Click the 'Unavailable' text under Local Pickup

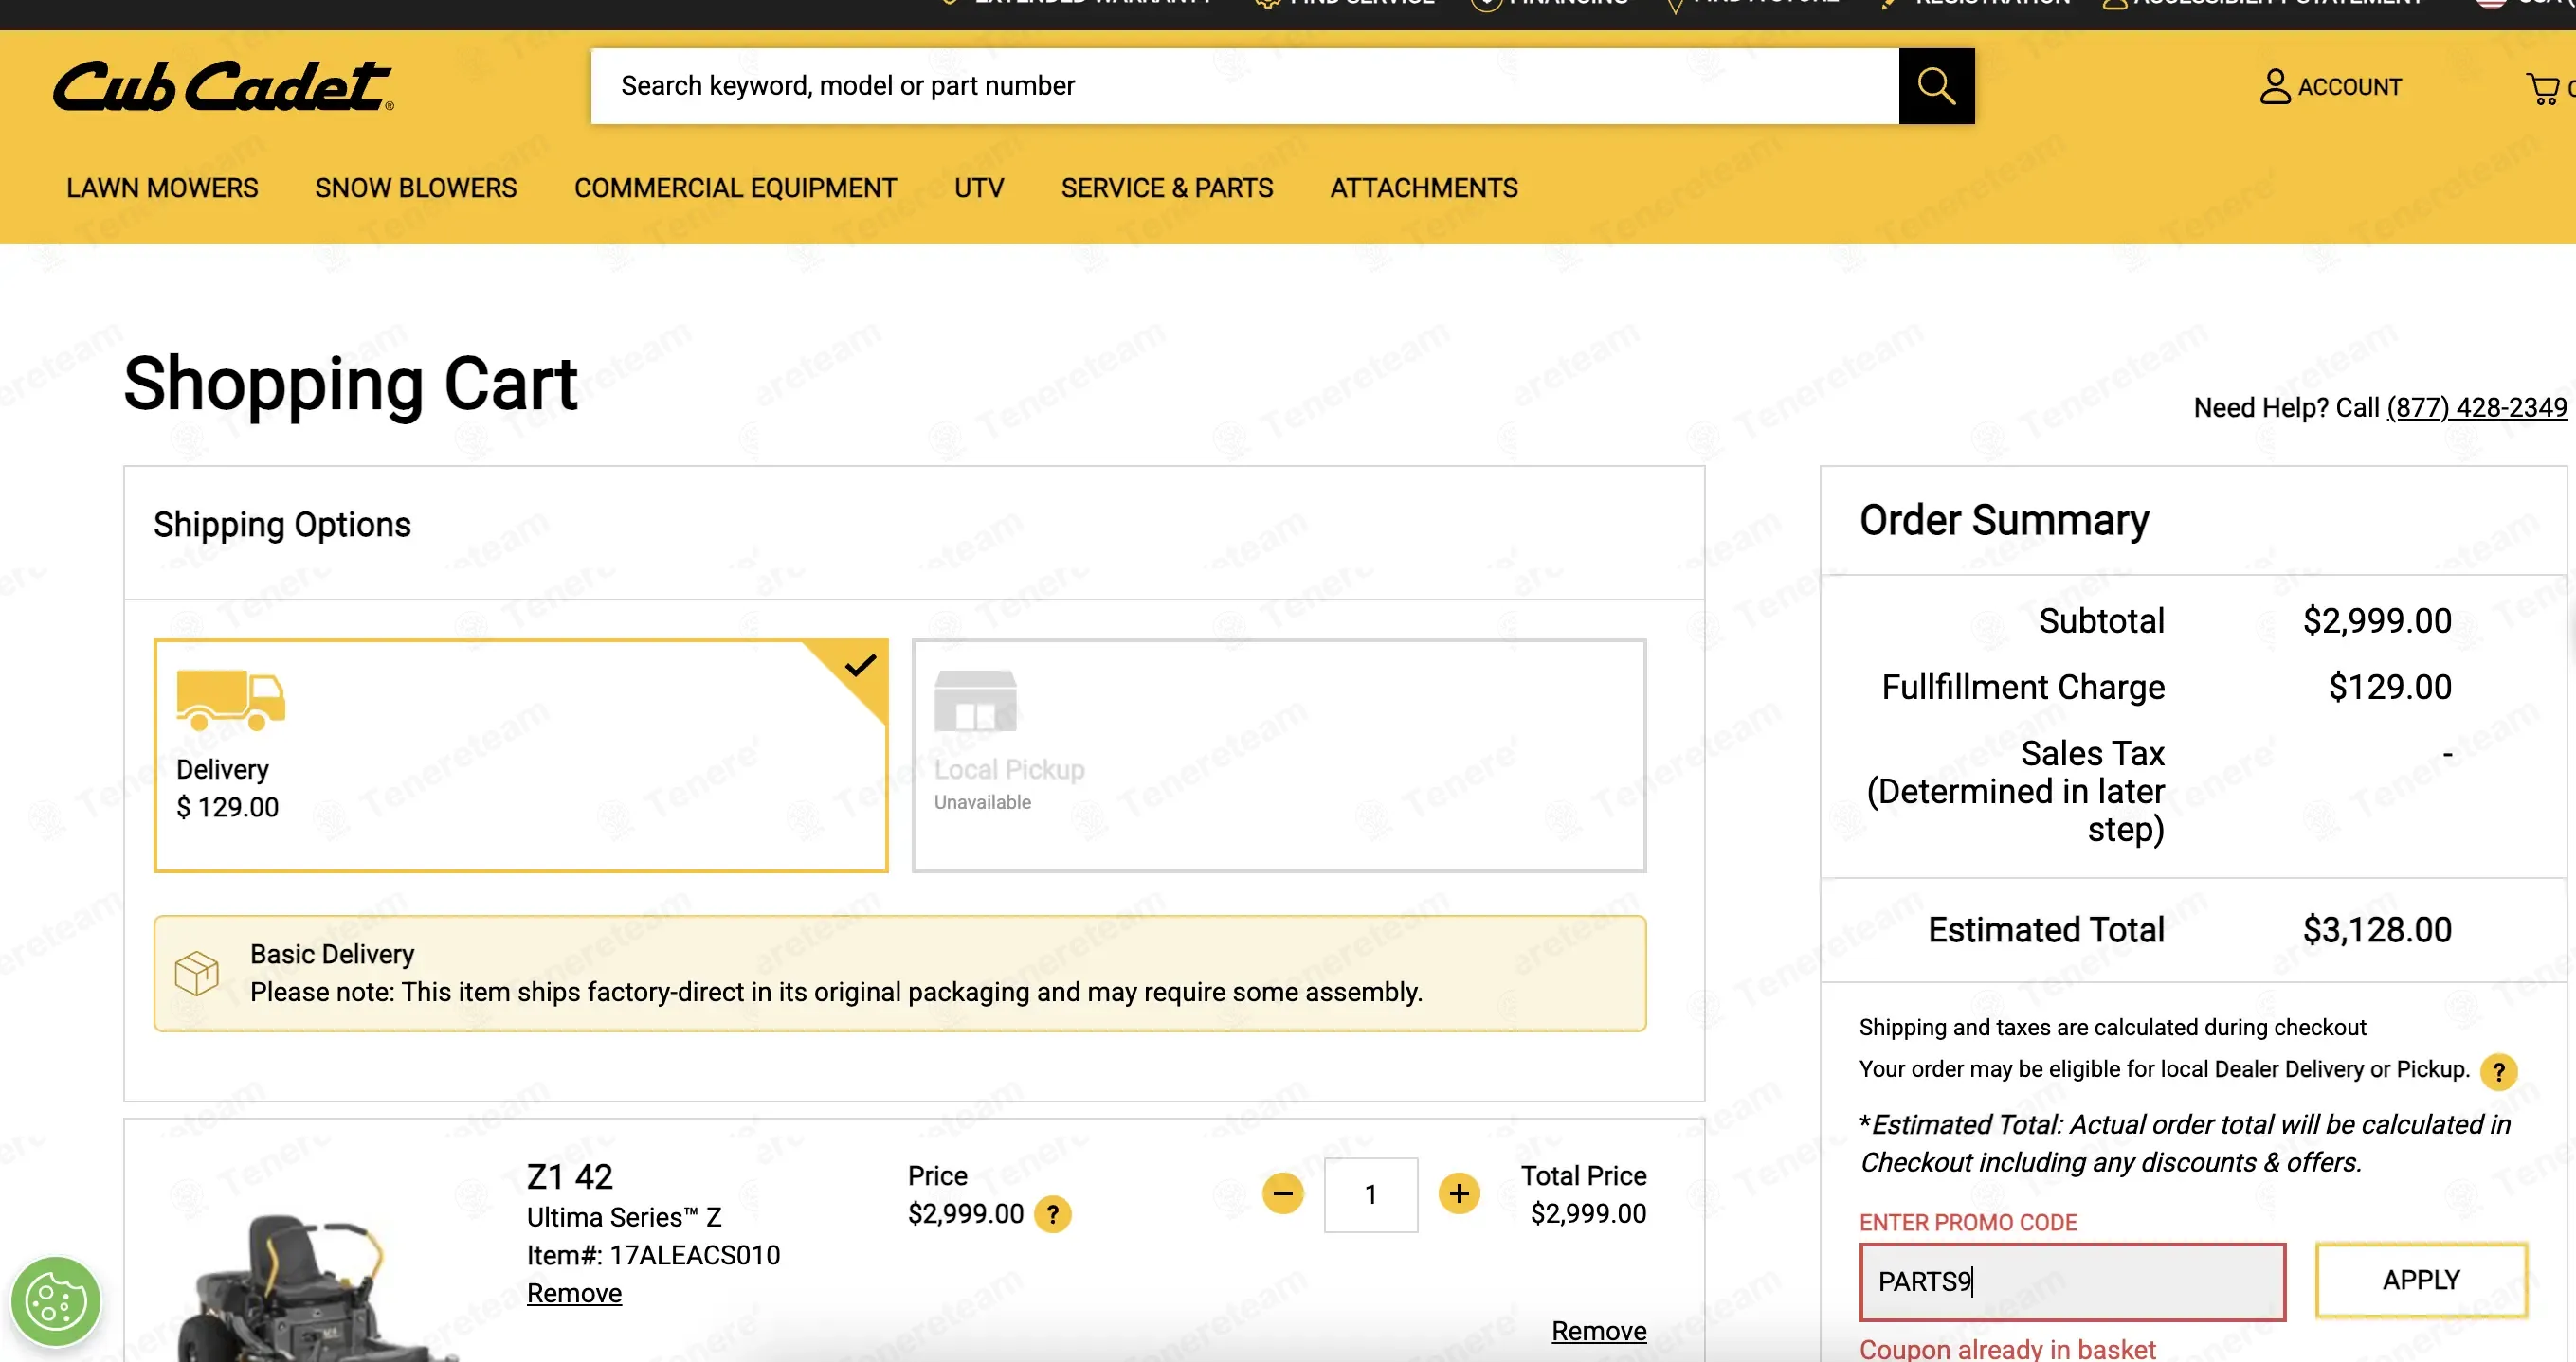click(982, 802)
